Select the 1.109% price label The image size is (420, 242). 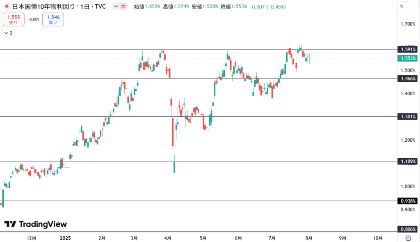(x=408, y=161)
